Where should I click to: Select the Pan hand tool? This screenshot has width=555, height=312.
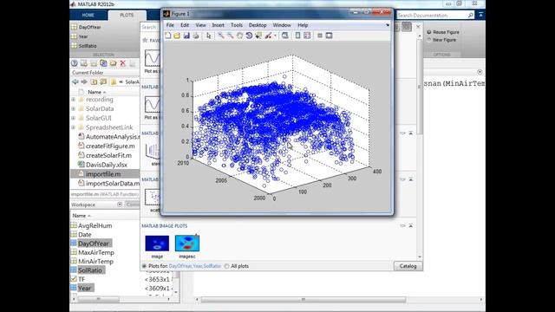coord(239,36)
